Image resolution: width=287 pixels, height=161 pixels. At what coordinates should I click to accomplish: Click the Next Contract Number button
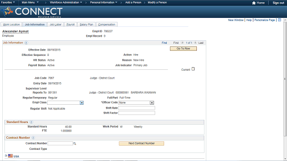[x=142, y=144]
